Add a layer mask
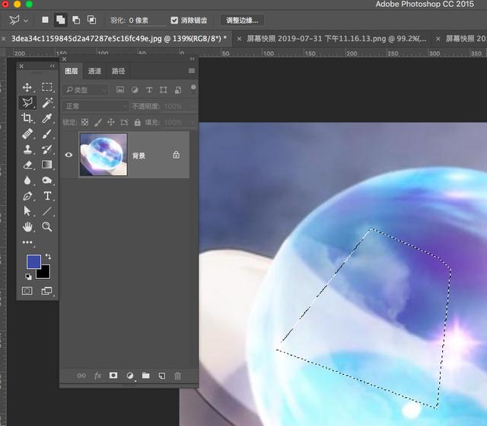Viewport: 487px width, 426px height. (x=113, y=375)
